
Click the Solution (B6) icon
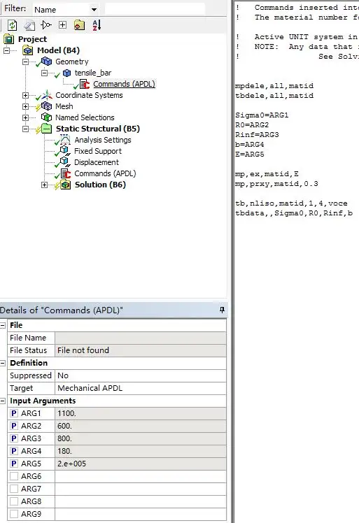(66, 185)
